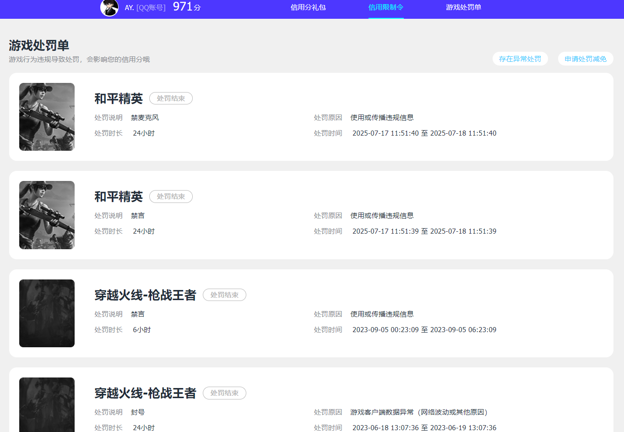Open the 信用限制令 tab

point(385,8)
